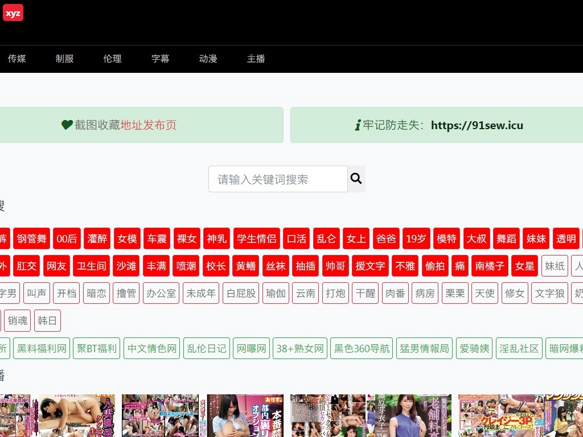The height and width of the screenshot is (437, 583).
Task: Click the search magnifier icon
Action: coord(356,179)
